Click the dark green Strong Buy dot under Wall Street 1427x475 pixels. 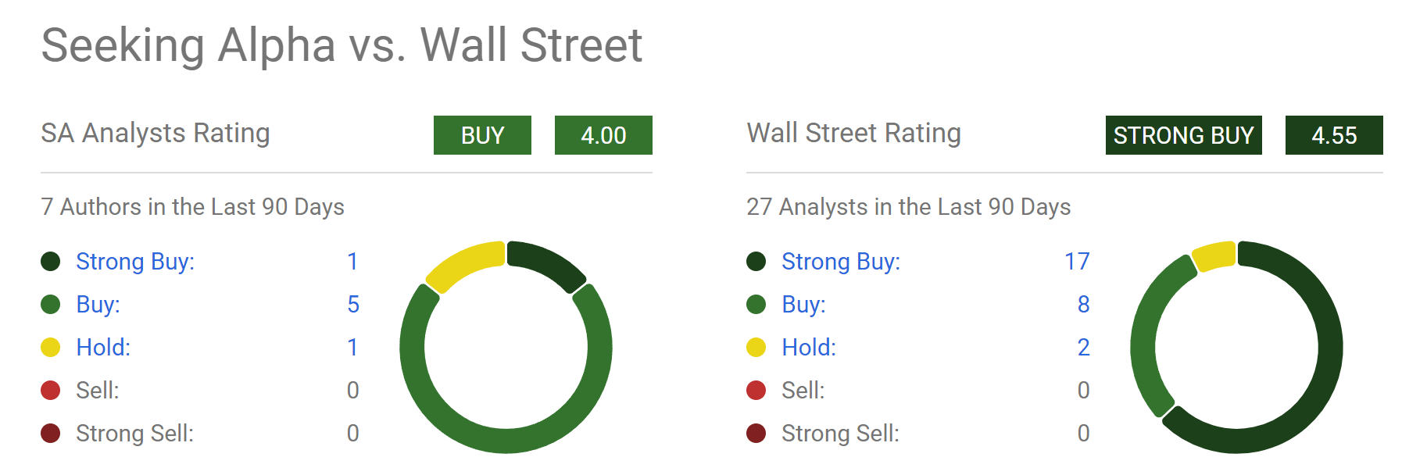(x=756, y=262)
